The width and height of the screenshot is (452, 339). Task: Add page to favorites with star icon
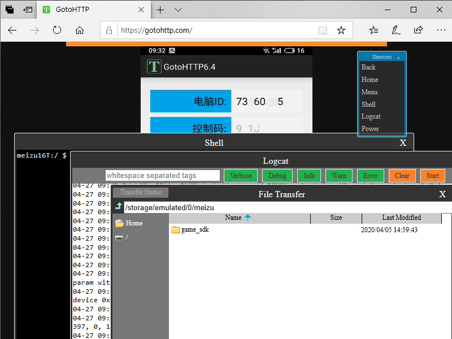coord(341,31)
